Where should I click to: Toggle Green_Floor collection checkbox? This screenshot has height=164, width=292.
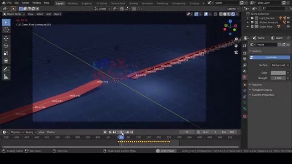(x=252, y=26)
